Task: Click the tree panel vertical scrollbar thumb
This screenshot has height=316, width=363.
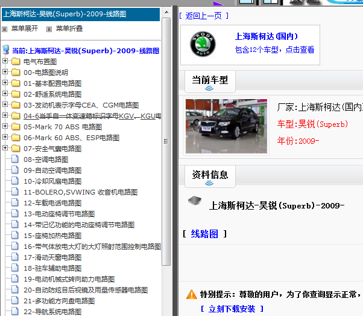Action: pos(166,141)
